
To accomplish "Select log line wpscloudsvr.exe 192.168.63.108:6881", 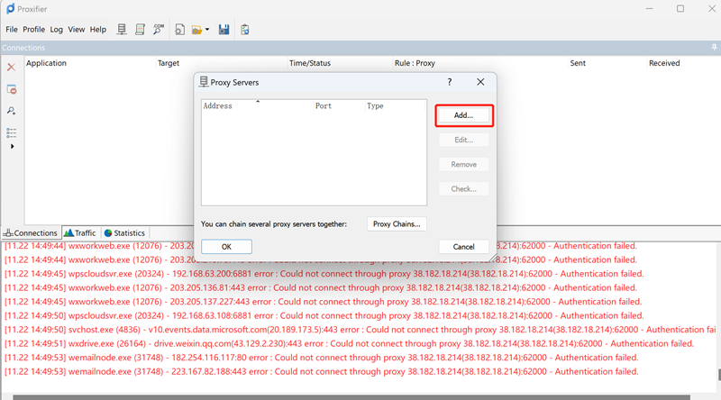I will 324,316.
